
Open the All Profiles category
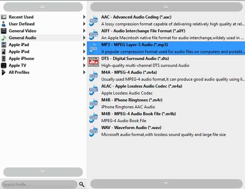coord(43,72)
